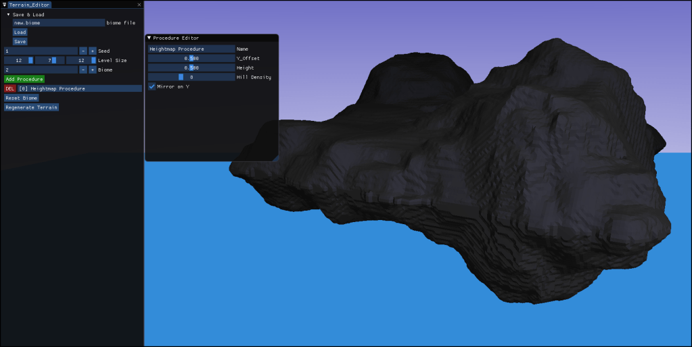Click the new.biome file name field
This screenshot has width=692, height=347.
point(58,22)
